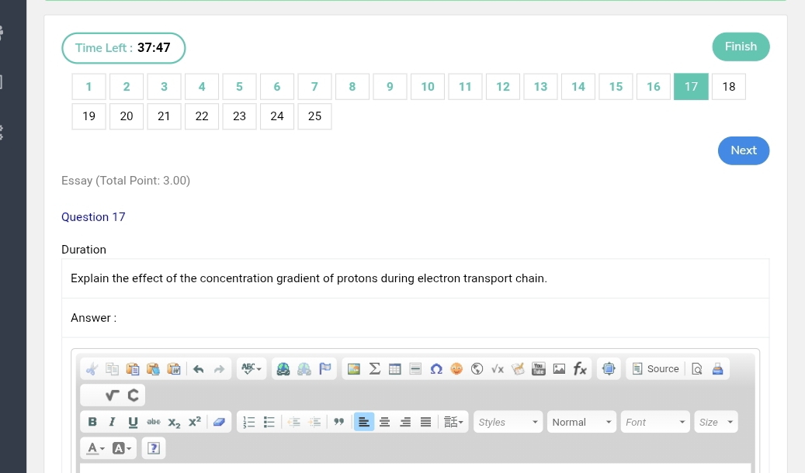Open the Paragraph Format dropdown showing Normal
The width and height of the screenshot is (805, 473).
pyautogui.click(x=581, y=421)
